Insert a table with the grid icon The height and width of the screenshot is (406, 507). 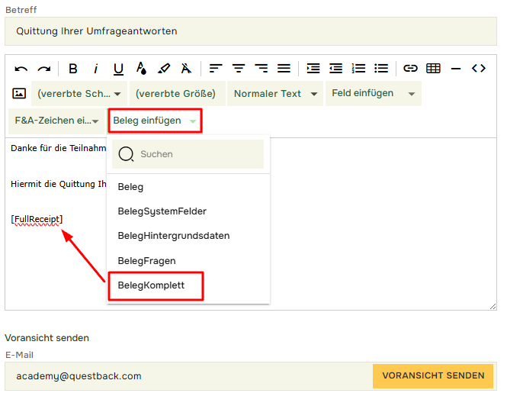pos(433,69)
